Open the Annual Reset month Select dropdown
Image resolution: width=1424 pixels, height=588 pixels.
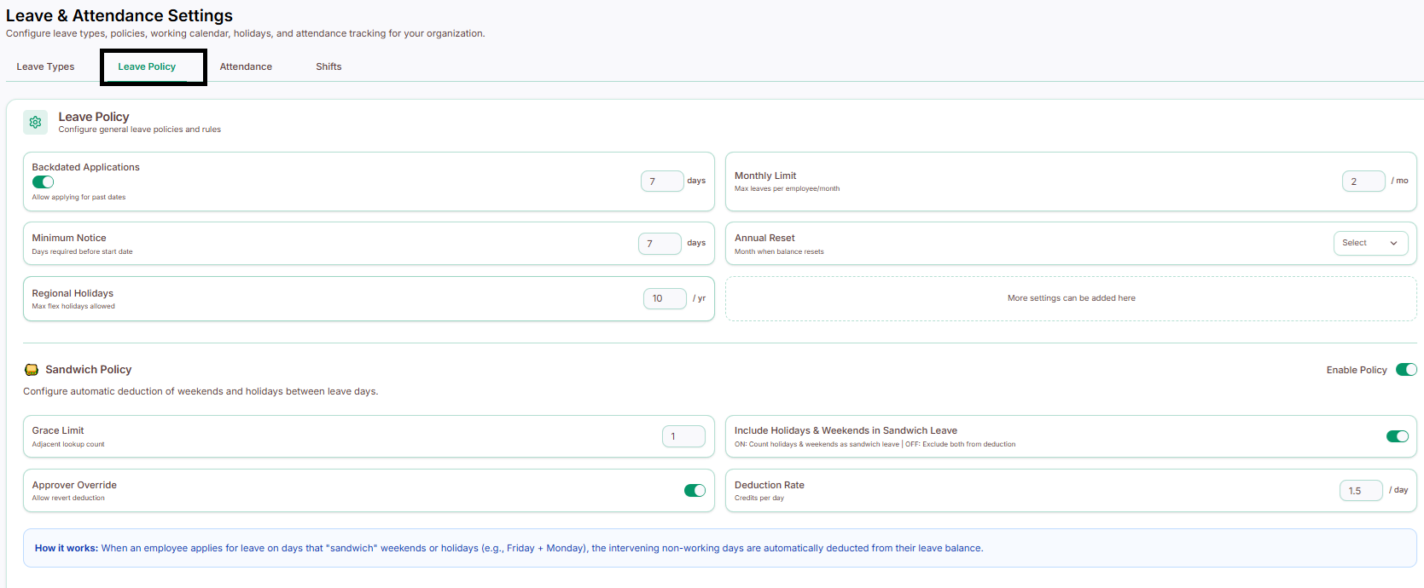[x=1370, y=243]
